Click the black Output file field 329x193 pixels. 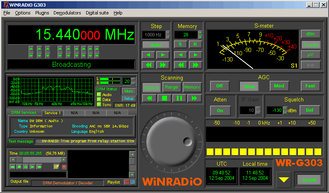point(38,174)
